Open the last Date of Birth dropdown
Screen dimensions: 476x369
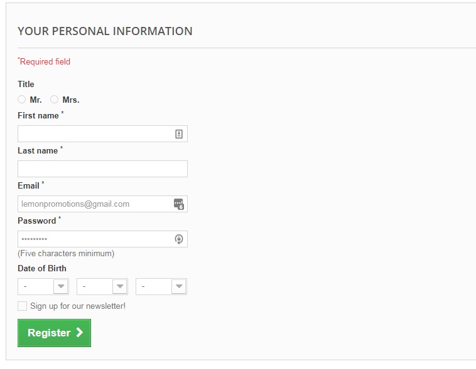[x=161, y=287]
